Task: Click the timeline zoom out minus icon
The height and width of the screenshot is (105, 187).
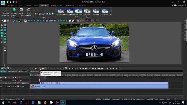Action: coord(5,68)
